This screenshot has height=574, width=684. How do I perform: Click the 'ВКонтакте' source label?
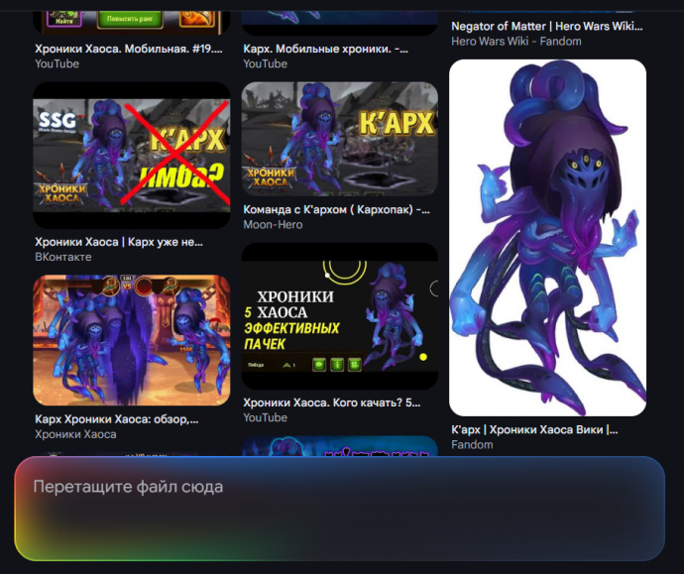tap(62, 257)
